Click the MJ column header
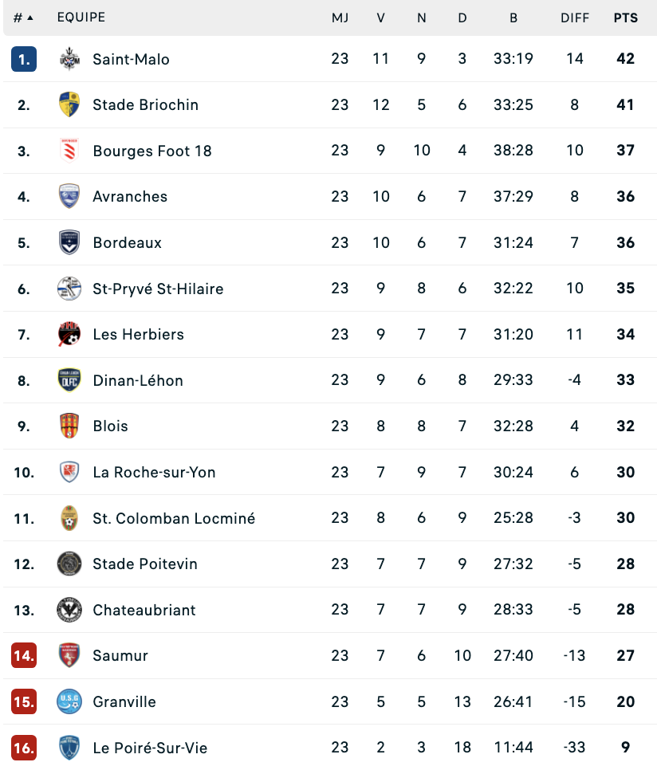The width and height of the screenshot is (657, 770). (x=340, y=18)
